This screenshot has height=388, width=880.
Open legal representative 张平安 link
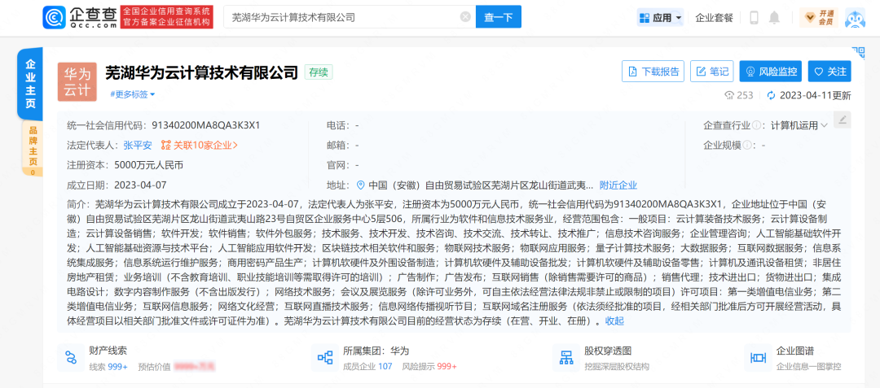click(138, 146)
